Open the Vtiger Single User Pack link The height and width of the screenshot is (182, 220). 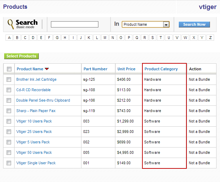(36, 163)
